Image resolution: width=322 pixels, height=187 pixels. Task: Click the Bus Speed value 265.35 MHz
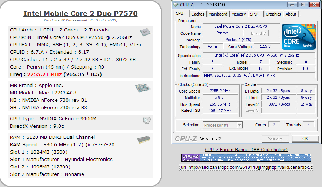click(x=220, y=104)
